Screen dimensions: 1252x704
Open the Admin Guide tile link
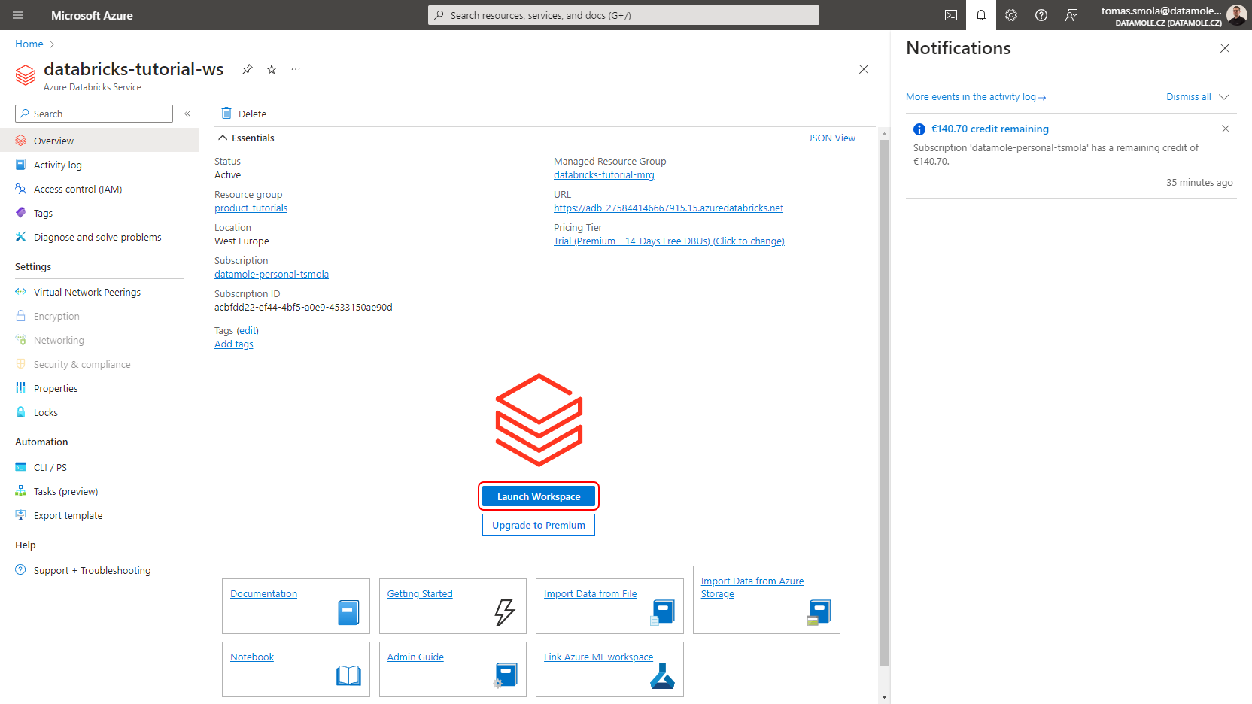click(x=415, y=657)
